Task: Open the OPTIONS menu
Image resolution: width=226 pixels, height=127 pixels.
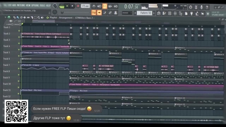Action: point(35,6)
